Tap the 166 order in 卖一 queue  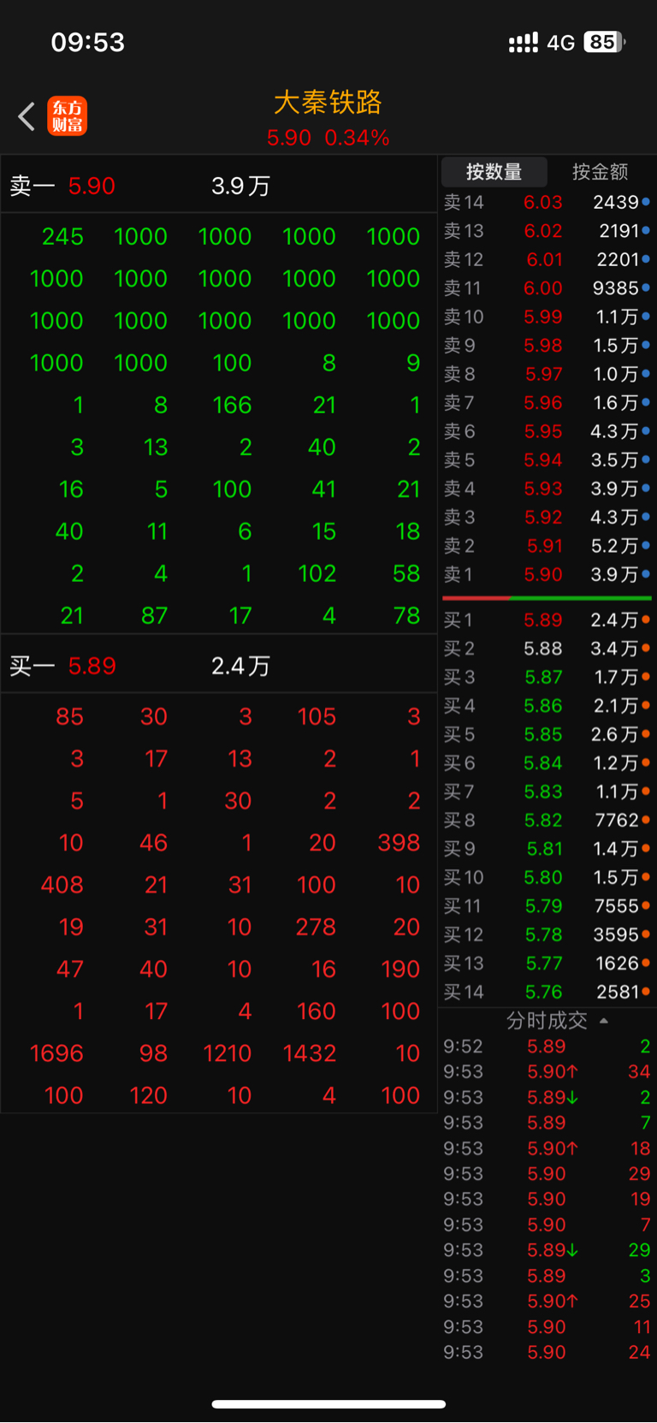232,406
